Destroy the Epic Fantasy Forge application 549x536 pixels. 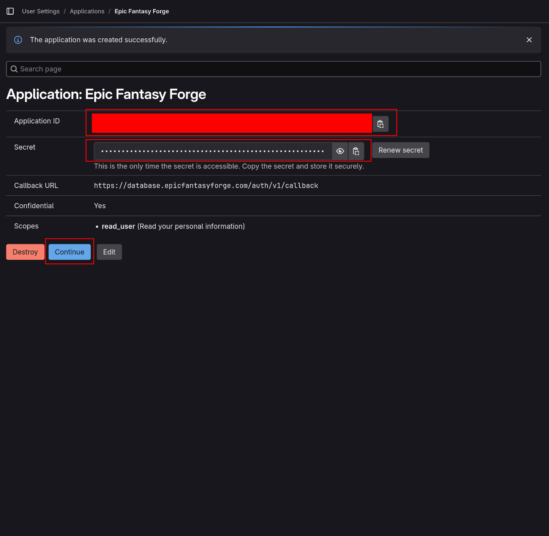point(25,252)
